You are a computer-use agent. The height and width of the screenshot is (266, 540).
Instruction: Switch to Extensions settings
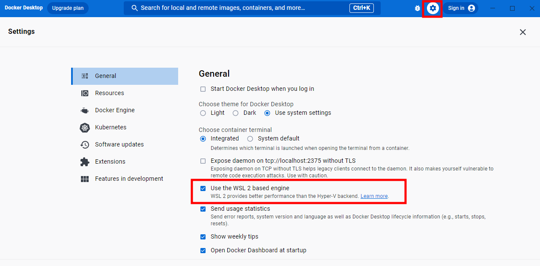(x=125, y=161)
